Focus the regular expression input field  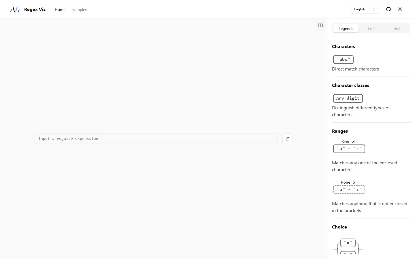tap(156, 139)
